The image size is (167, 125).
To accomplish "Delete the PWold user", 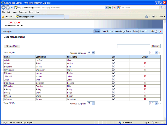I will pos(145,92).
